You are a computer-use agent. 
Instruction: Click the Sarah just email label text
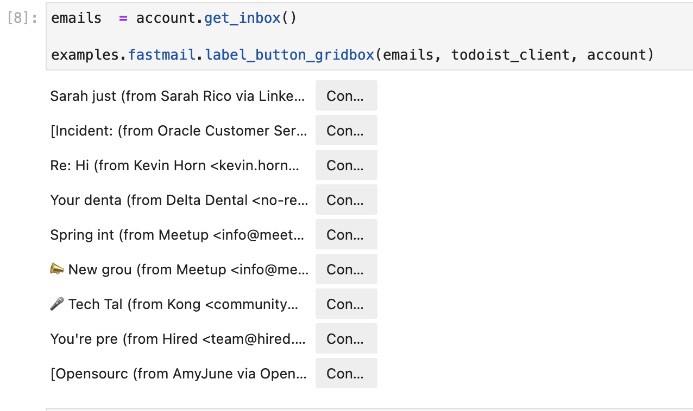tap(178, 96)
